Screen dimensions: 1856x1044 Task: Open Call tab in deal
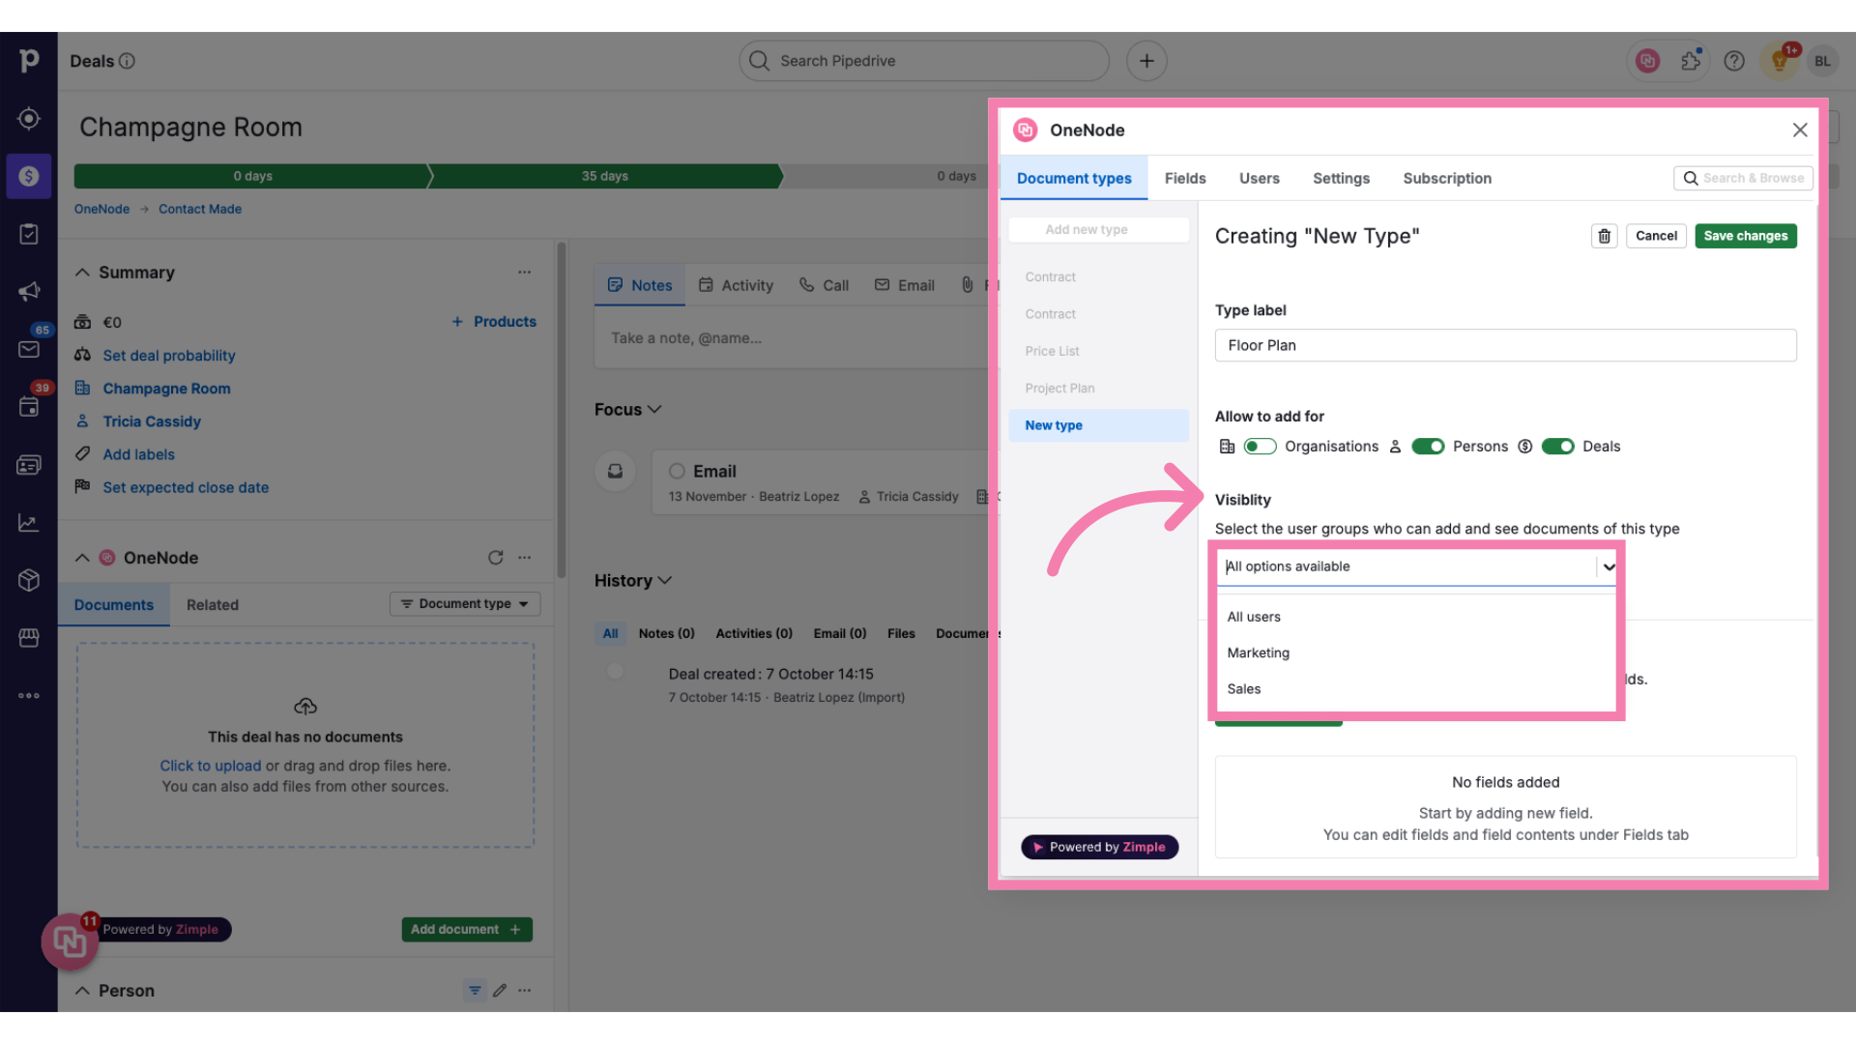click(x=824, y=285)
